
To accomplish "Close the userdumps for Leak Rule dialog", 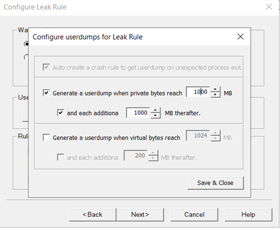I will (240, 37).
